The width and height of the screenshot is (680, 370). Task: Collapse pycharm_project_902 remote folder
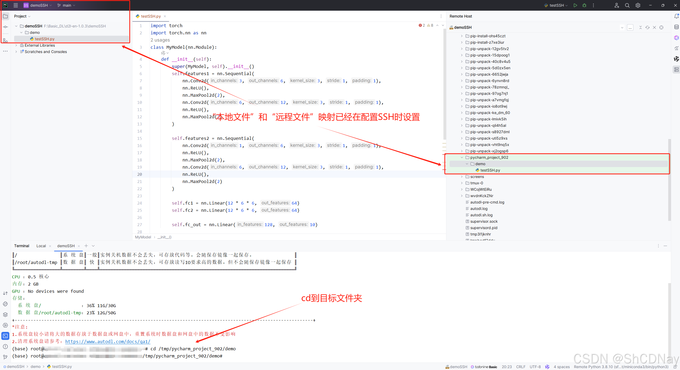pyautogui.click(x=462, y=157)
